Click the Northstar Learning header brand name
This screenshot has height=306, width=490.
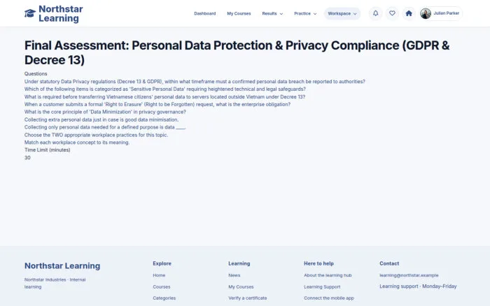pyautogui.click(x=61, y=13)
